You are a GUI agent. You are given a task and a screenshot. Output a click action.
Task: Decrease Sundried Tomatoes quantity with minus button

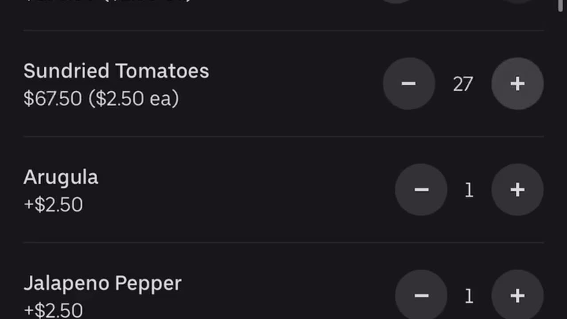[408, 83]
